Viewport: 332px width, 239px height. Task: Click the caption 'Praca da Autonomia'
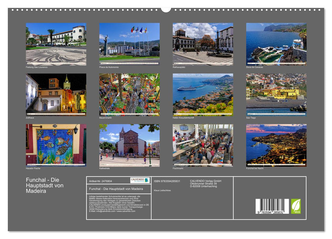pos(109,67)
